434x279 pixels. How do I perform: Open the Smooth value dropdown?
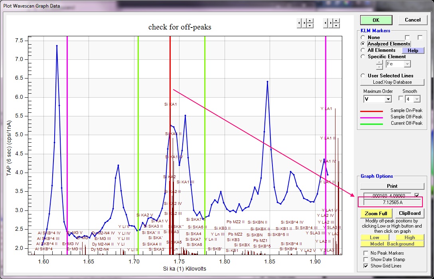click(417, 99)
